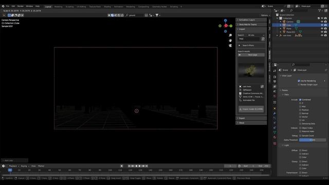
Task: Enable the Denoising Data checkbox
Action: pos(300,124)
